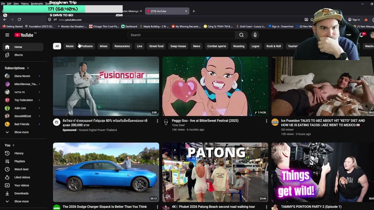Screen dimensions: 374x210
Task: Reload the page in browser toolbar
Action: click(19, 20)
